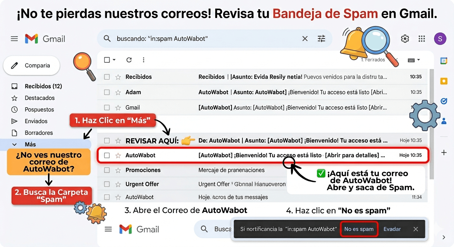Viewport: 454px width, 247px height.
Task: Open the purple "S" account avatar
Action: 440,39
